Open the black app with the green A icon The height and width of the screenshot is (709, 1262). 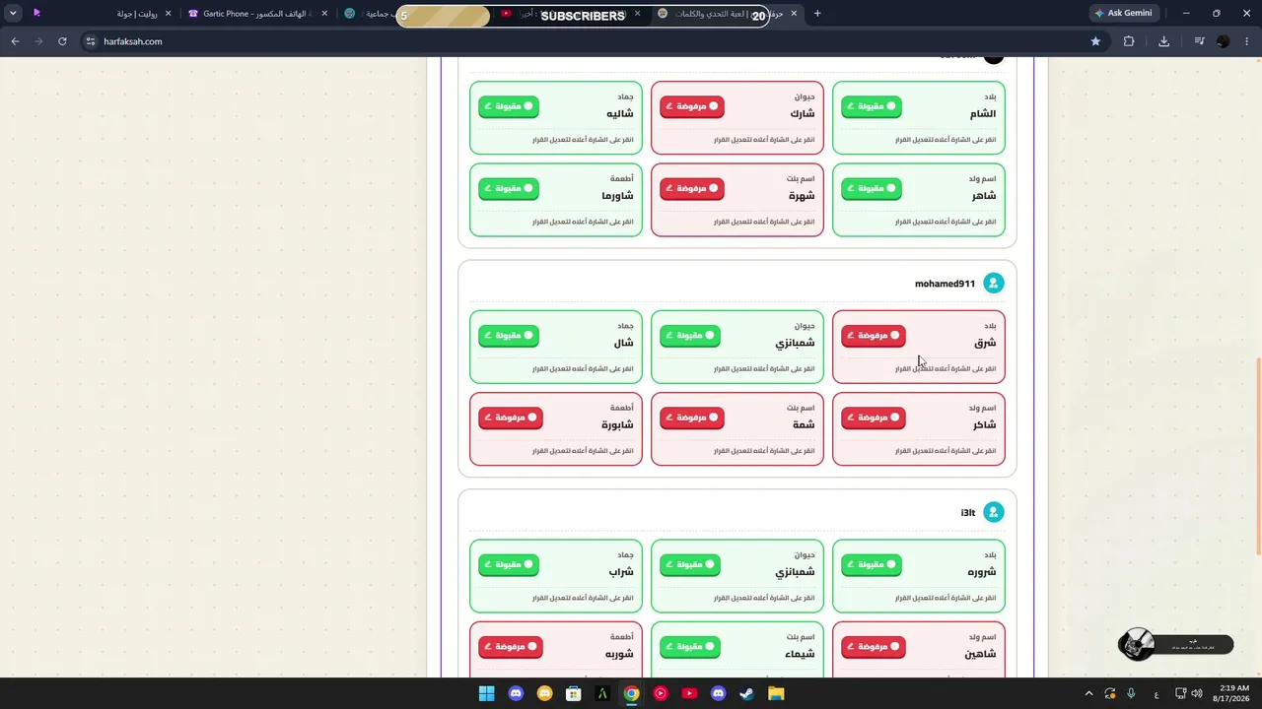click(x=602, y=693)
